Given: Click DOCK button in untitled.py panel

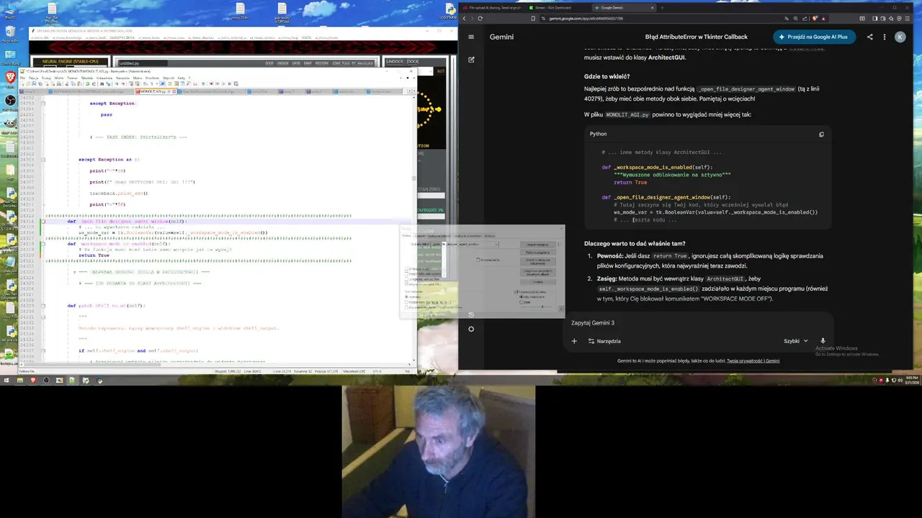Looking at the screenshot, I should click(269, 63).
